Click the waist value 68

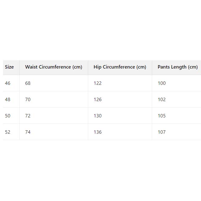[28, 83]
